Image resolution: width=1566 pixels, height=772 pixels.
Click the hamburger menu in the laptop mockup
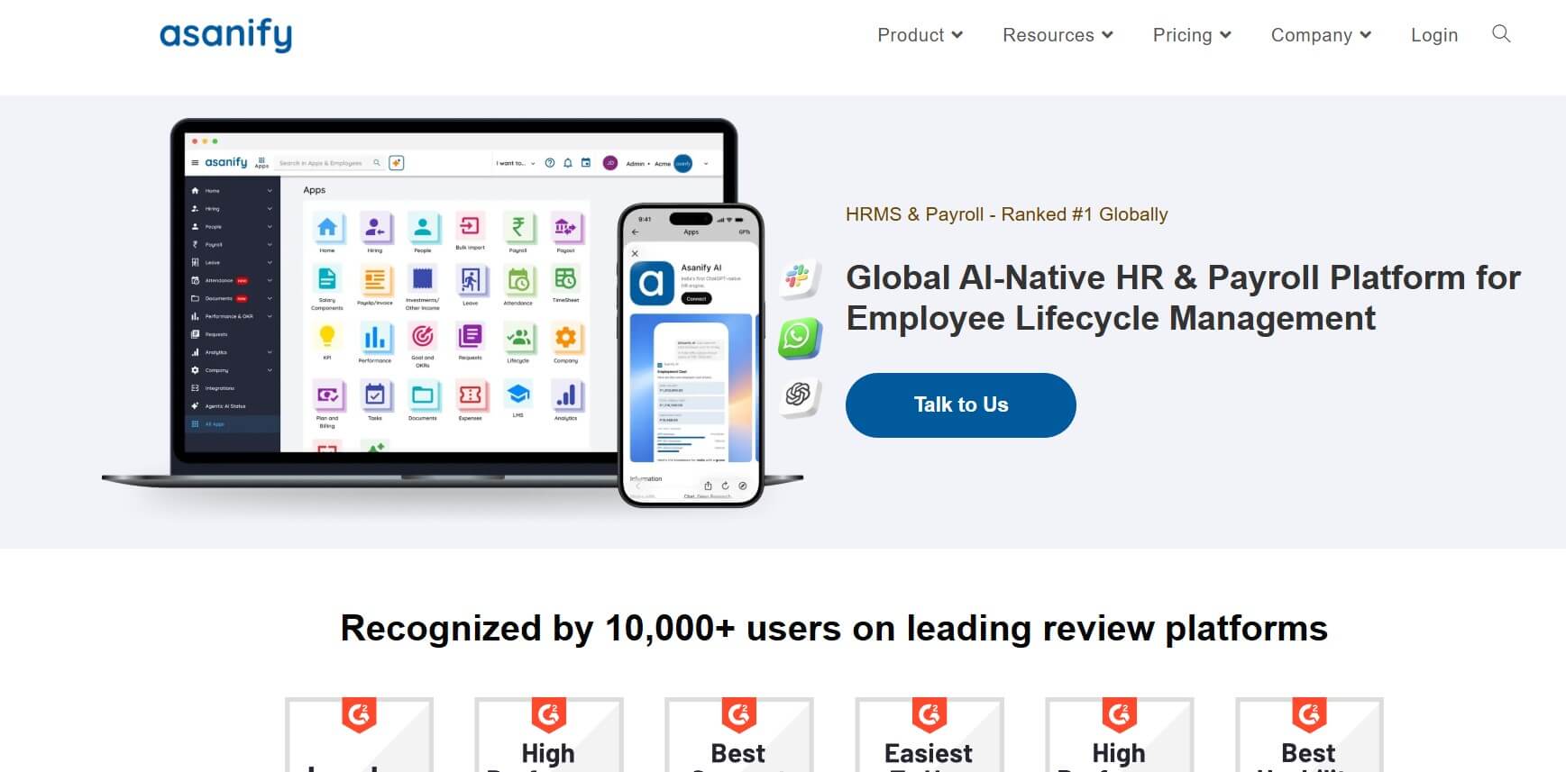coord(195,163)
